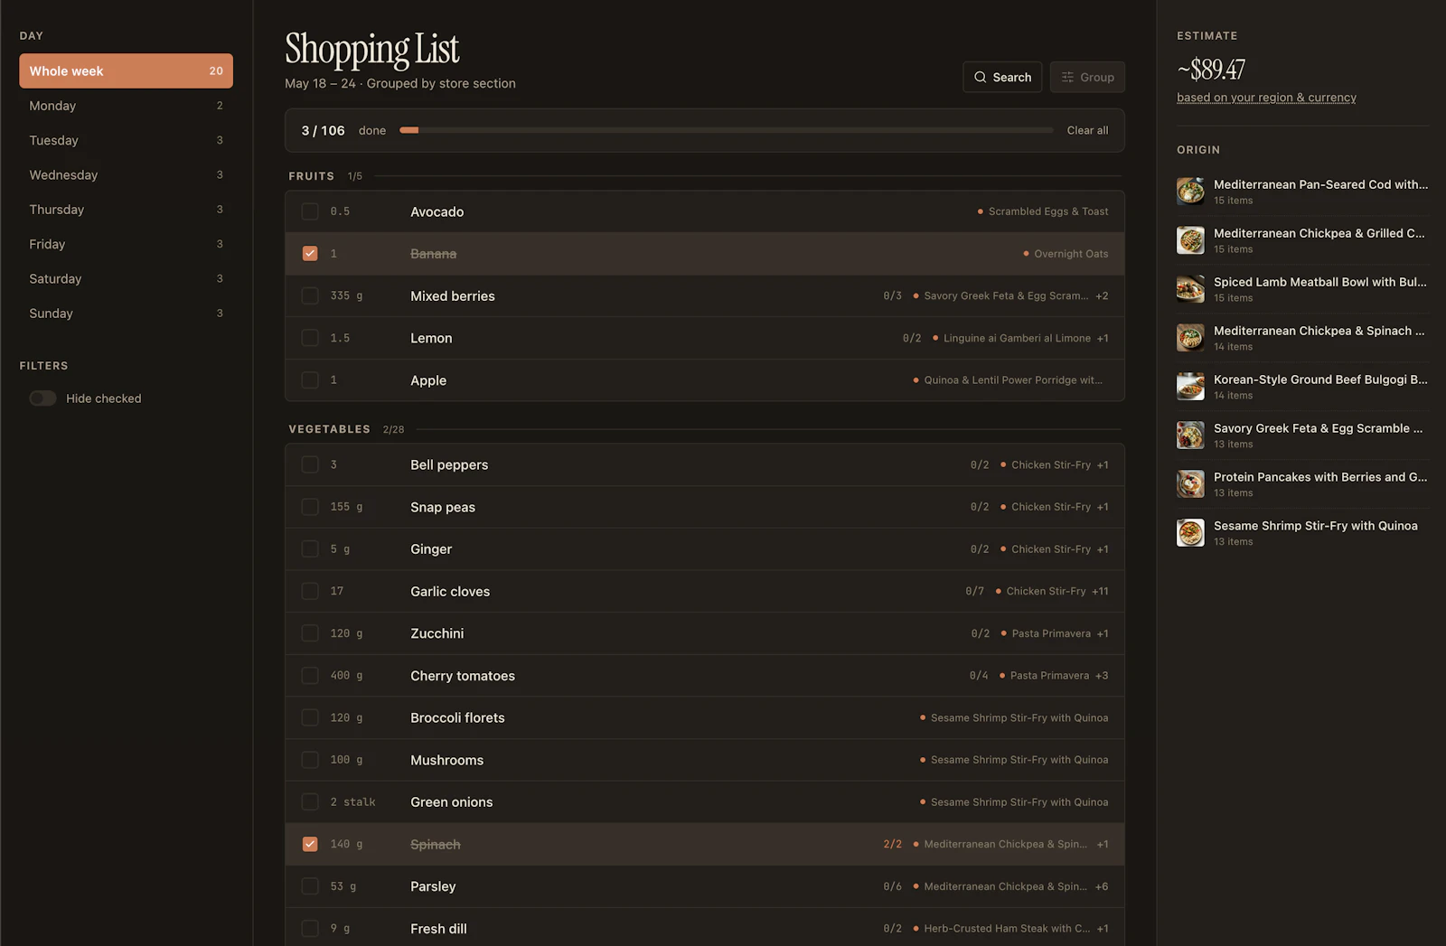Expand +1 more recipes for Fresh dill
The height and width of the screenshot is (946, 1446).
[1103, 929]
